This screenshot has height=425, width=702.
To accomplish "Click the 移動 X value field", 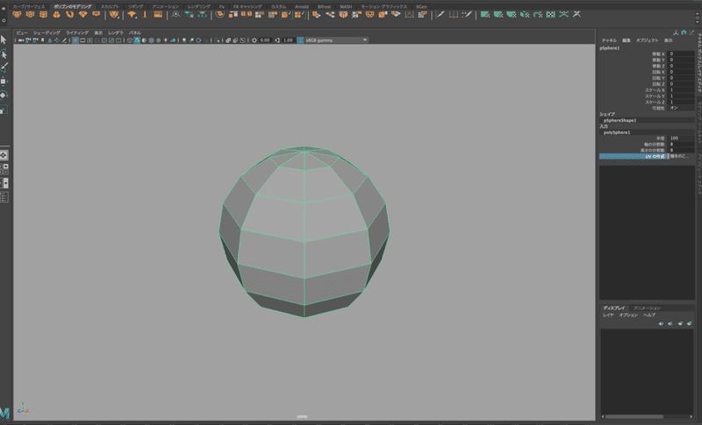I will 681,53.
